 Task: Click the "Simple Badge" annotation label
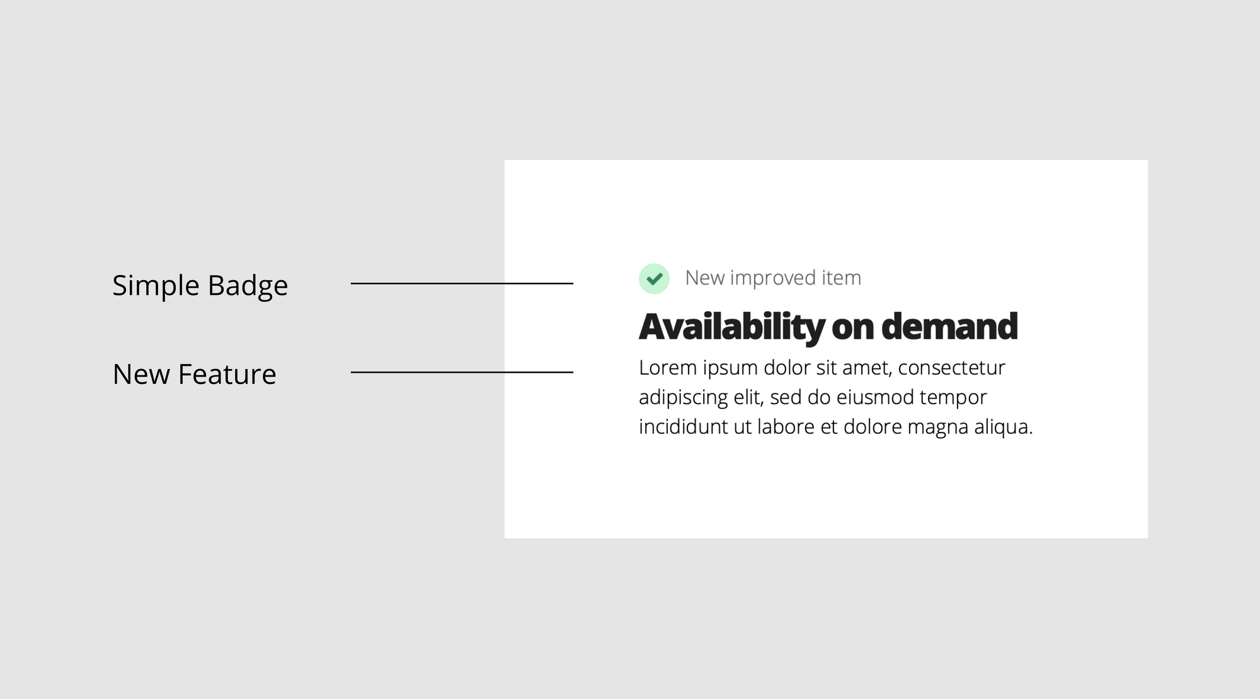pyautogui.click(x=200, y=286)
